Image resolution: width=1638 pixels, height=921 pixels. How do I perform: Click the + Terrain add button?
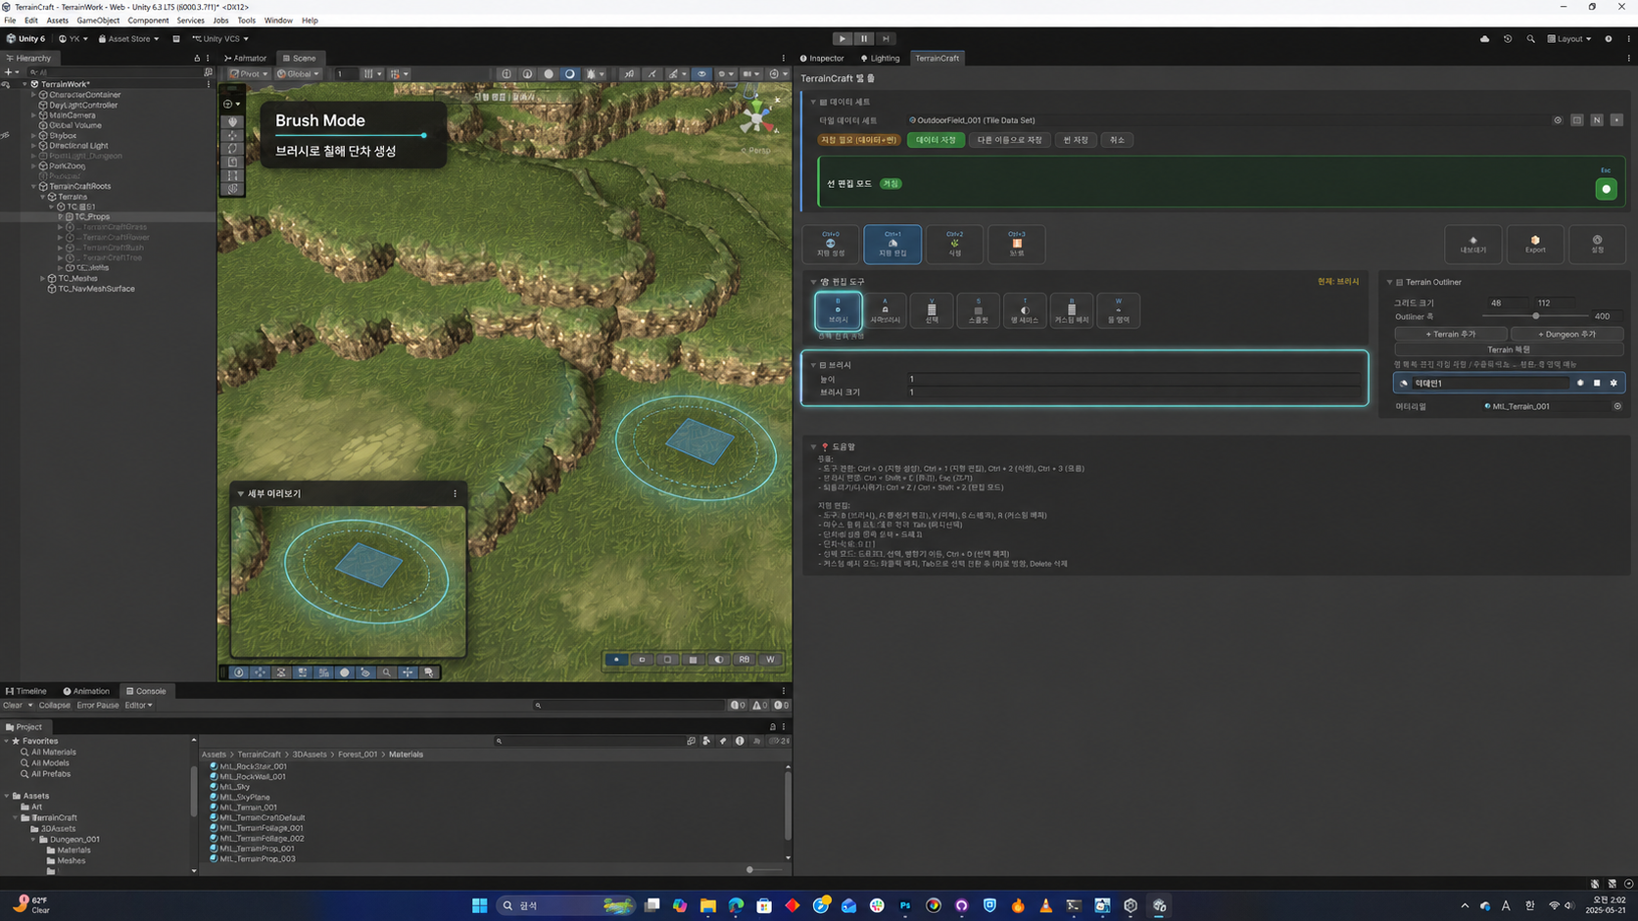tap(1450, 334)
